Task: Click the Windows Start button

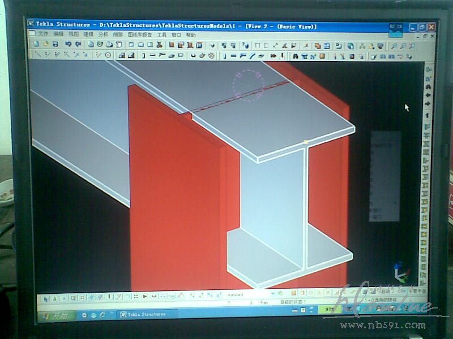Action: (x=56, y=314)
